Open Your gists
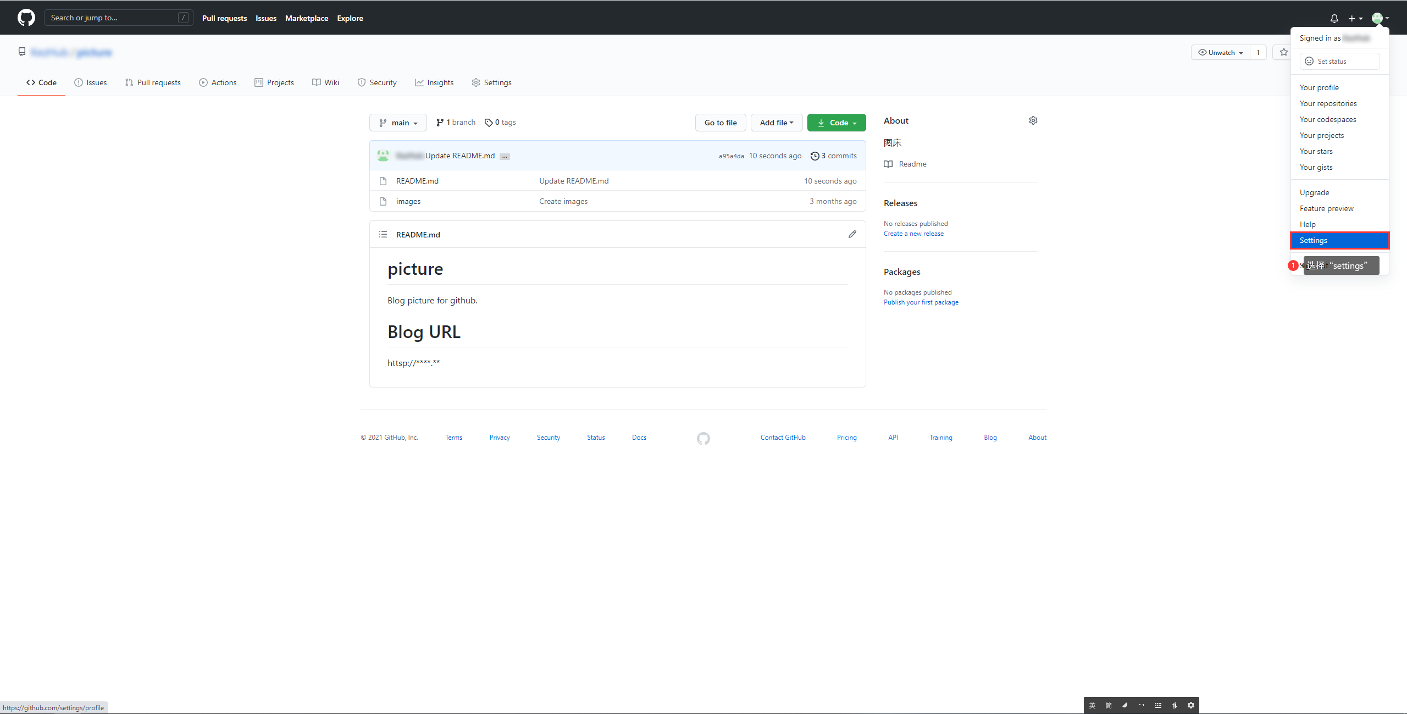Image resolution: width=1407 pixels, height=714 pixels. point(1339,167)
